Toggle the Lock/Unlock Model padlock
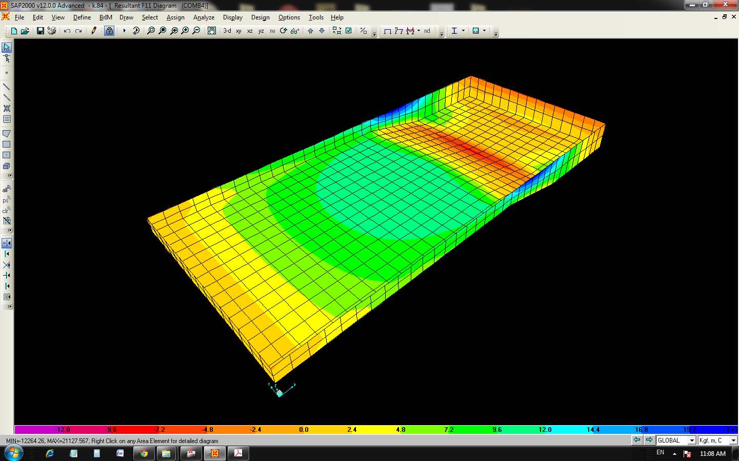Screen dimensions: 739x461 (109, 31)
